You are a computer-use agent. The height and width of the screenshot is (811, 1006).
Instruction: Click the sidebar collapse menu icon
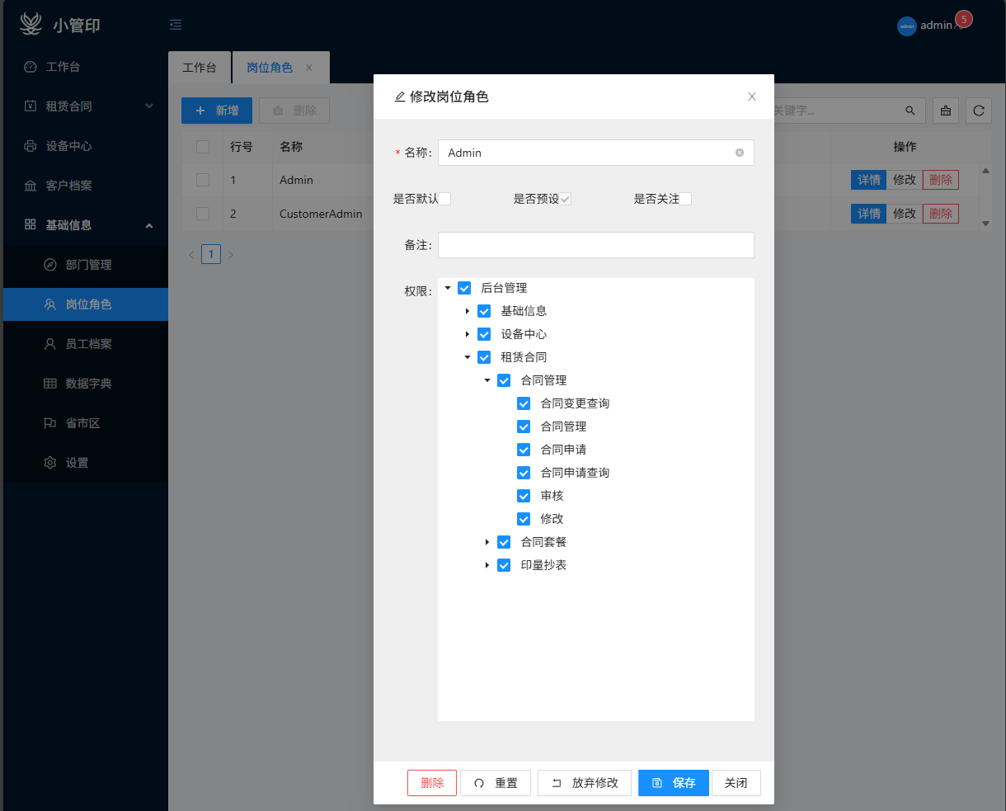tap(176, 25)
